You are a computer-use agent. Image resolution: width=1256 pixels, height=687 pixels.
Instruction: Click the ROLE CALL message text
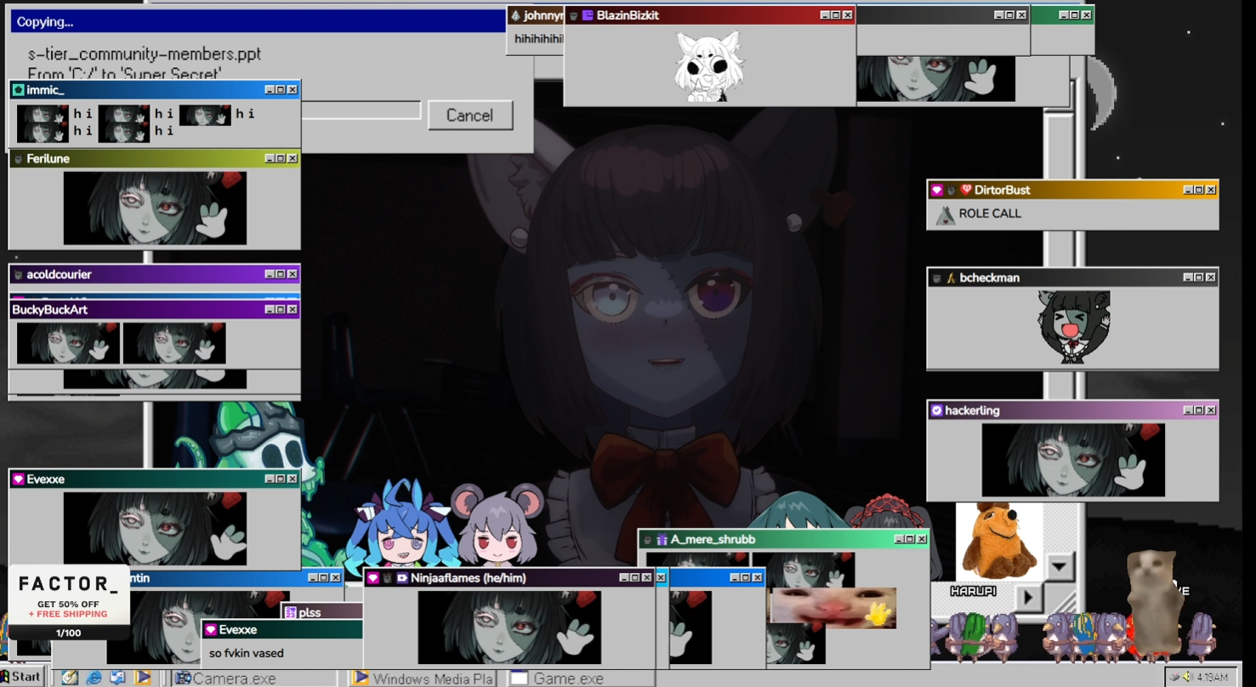tap(990, 214)
